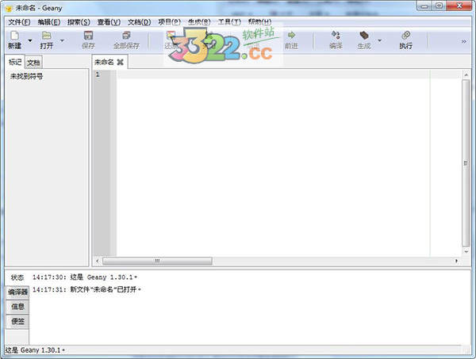Click line number 1 in editor margin
The height and width of the screenshot is (359, 476).
pyautogui.click(x=98, y=74)
